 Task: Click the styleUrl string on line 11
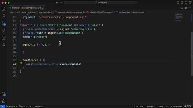pos(62,17)
